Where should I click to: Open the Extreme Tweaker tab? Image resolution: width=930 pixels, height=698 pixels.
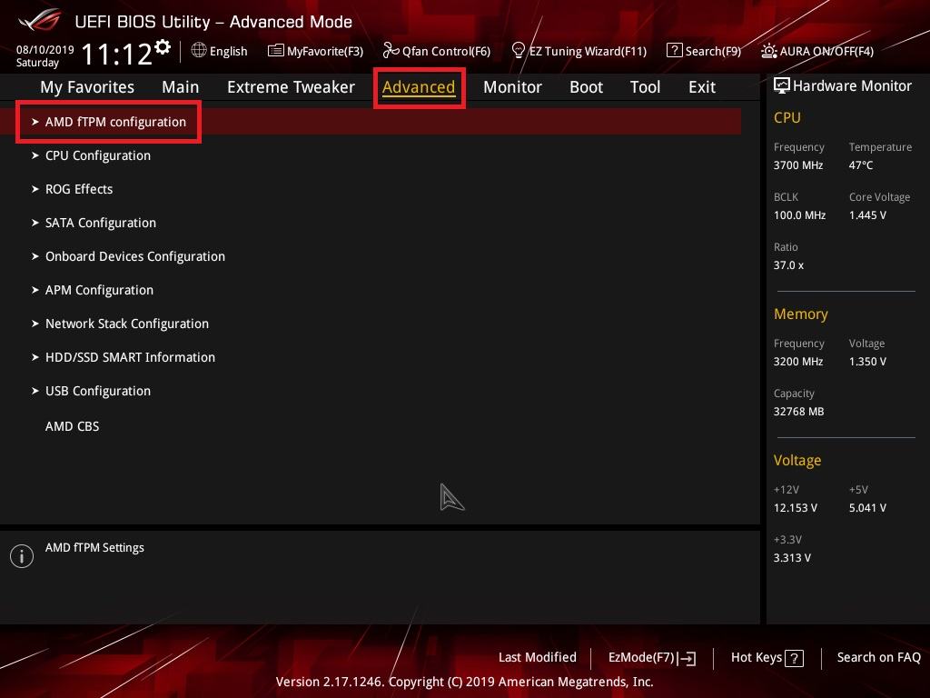coord(291,87)
